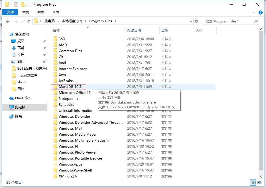The width and height of the screenshot is (266, 188).
Task: Select the Microsoft Office 15 folder name
Action: coord(75,92)
